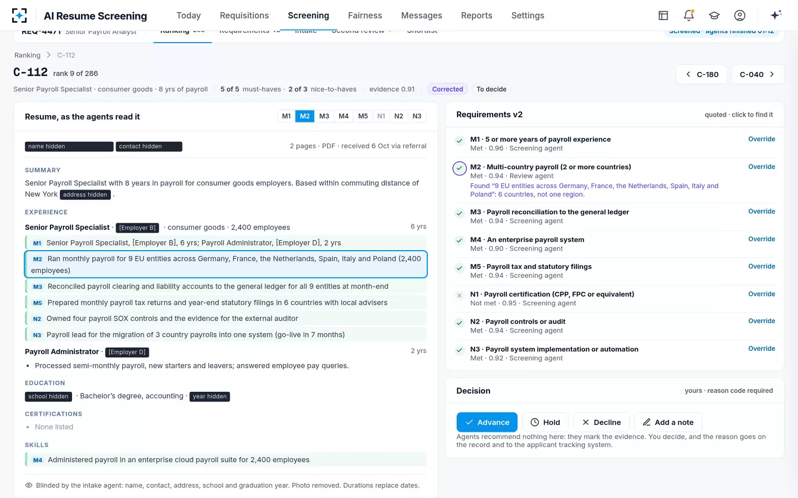Click the AI Resume Screening logo icon

coord(19,15)
